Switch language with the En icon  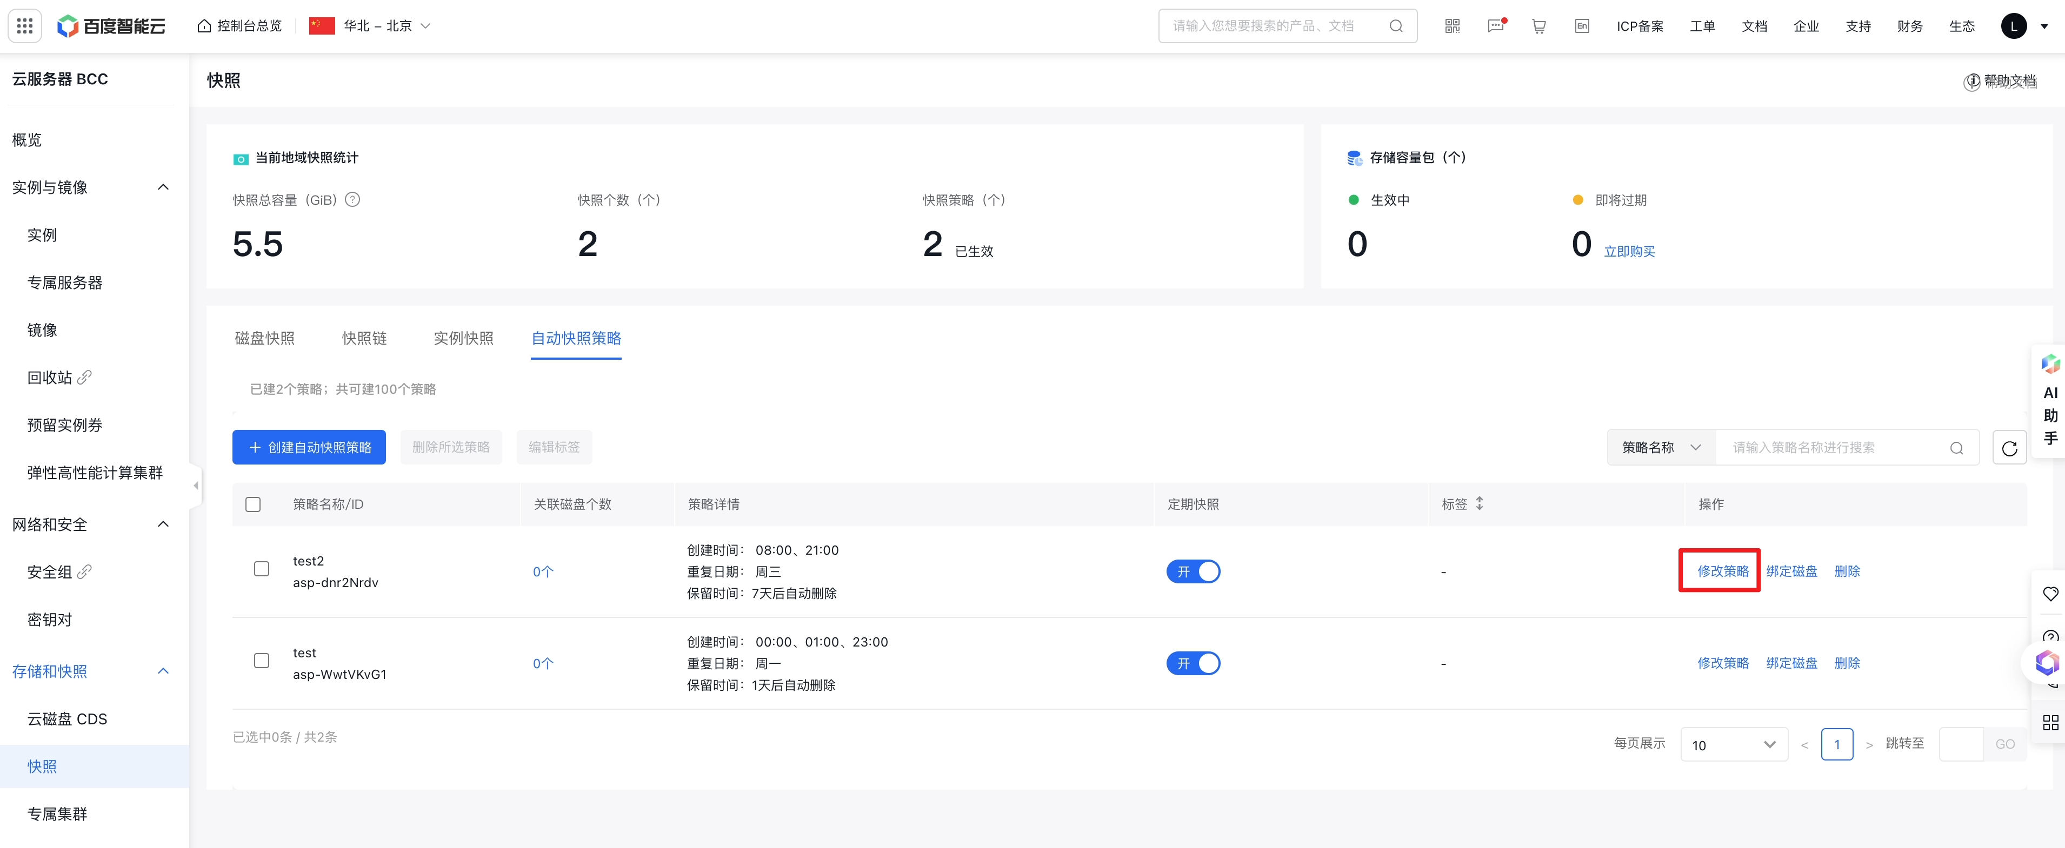point(1582,26)
